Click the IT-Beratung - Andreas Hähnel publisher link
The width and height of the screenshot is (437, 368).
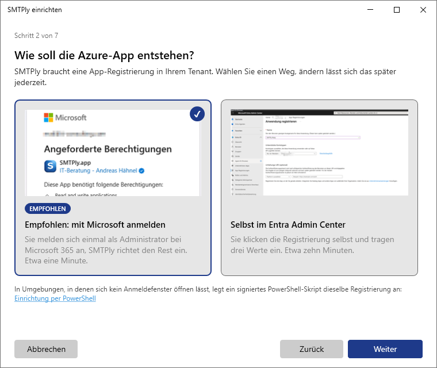98,171
